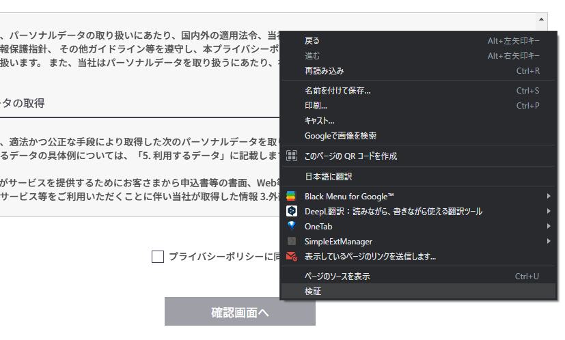
Task: Click the OneTab diamond icon
Action: [292, 226]
